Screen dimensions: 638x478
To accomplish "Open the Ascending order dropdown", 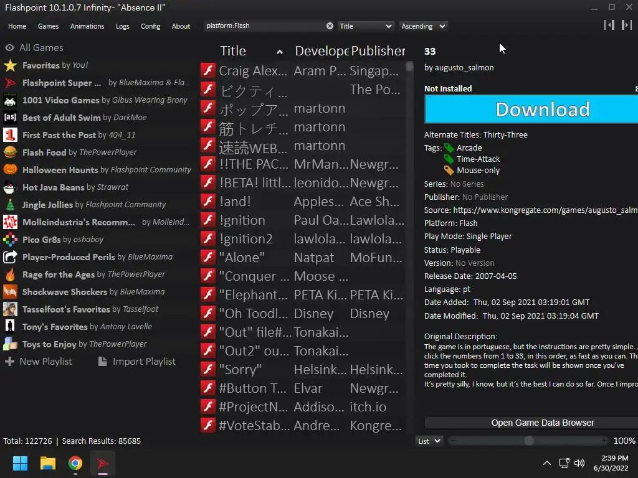I will pos(423,26).
